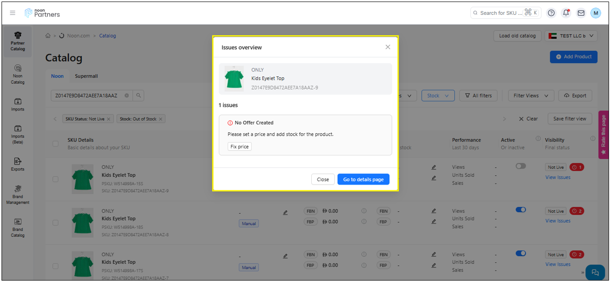Screen dimensions: 611x282
Task: Open Exports from the sidebar
Action: (x=18, y=164)
